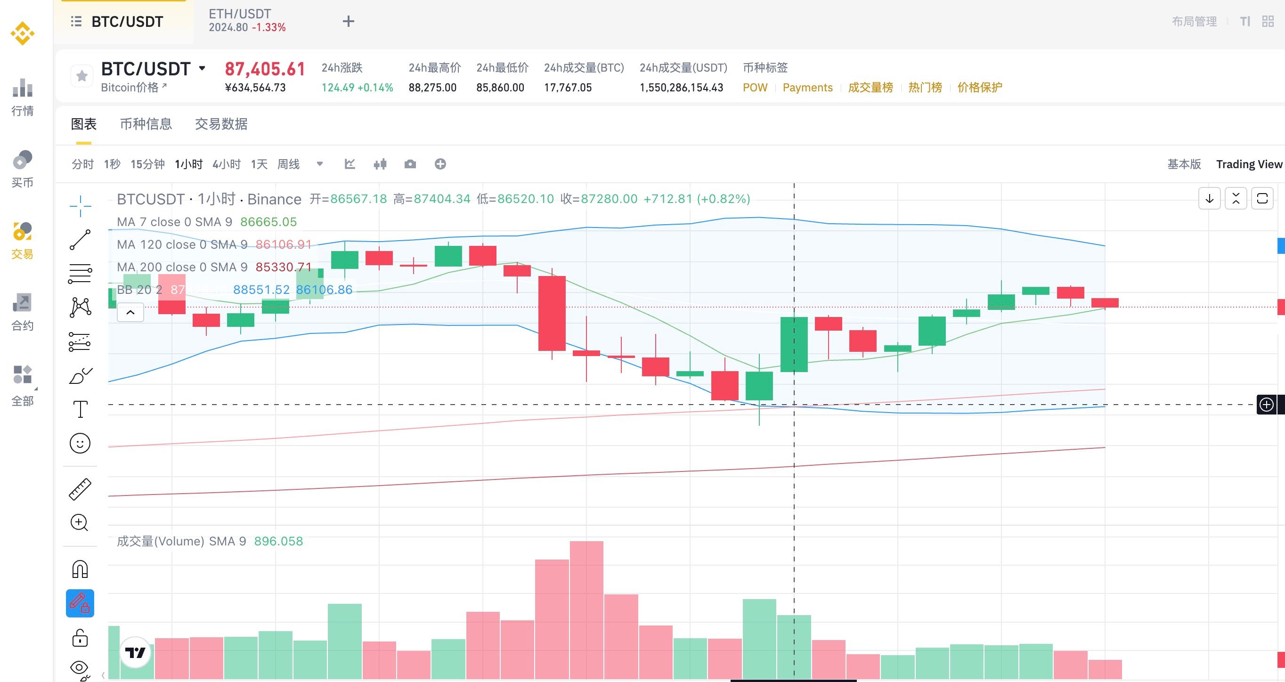This screenshot has width=1285, height=682.
Task: Open the Bitcoin价格 link
Action: pos(134,87)
